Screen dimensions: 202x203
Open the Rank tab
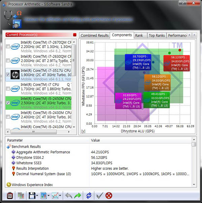tap(140, 35)
